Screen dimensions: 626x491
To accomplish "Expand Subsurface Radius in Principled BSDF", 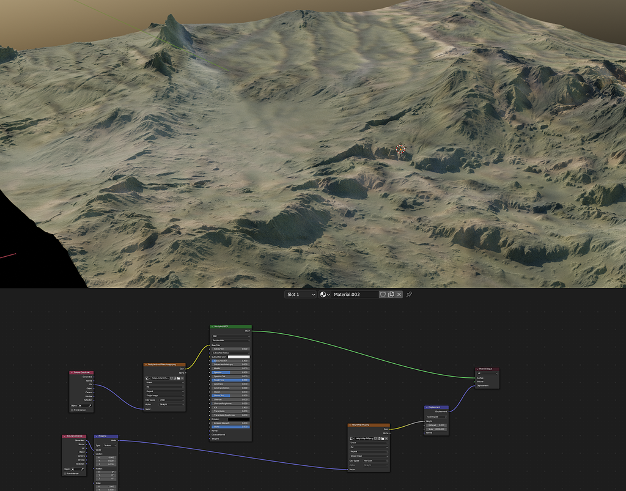I will (x=230, y=353).
